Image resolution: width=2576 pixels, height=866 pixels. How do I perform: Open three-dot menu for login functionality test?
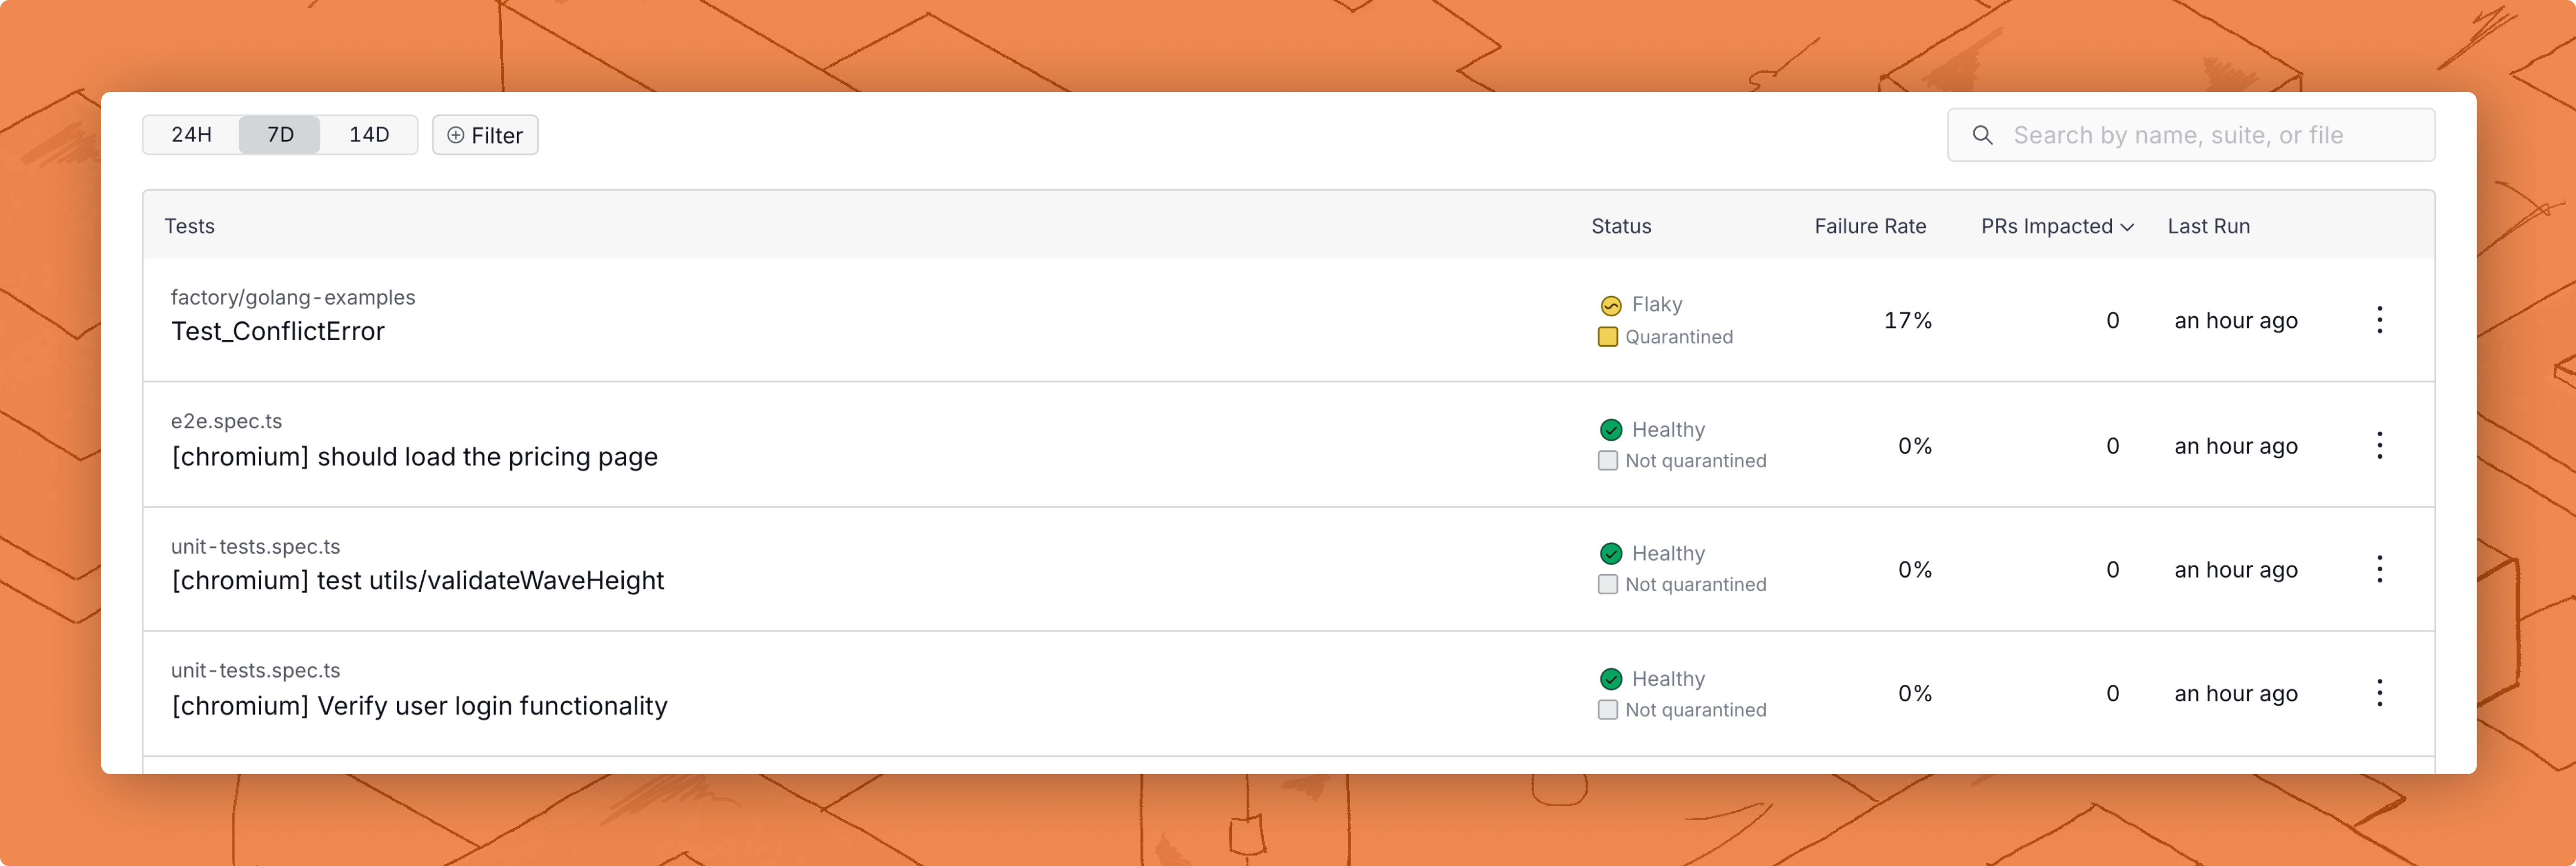2379,693
